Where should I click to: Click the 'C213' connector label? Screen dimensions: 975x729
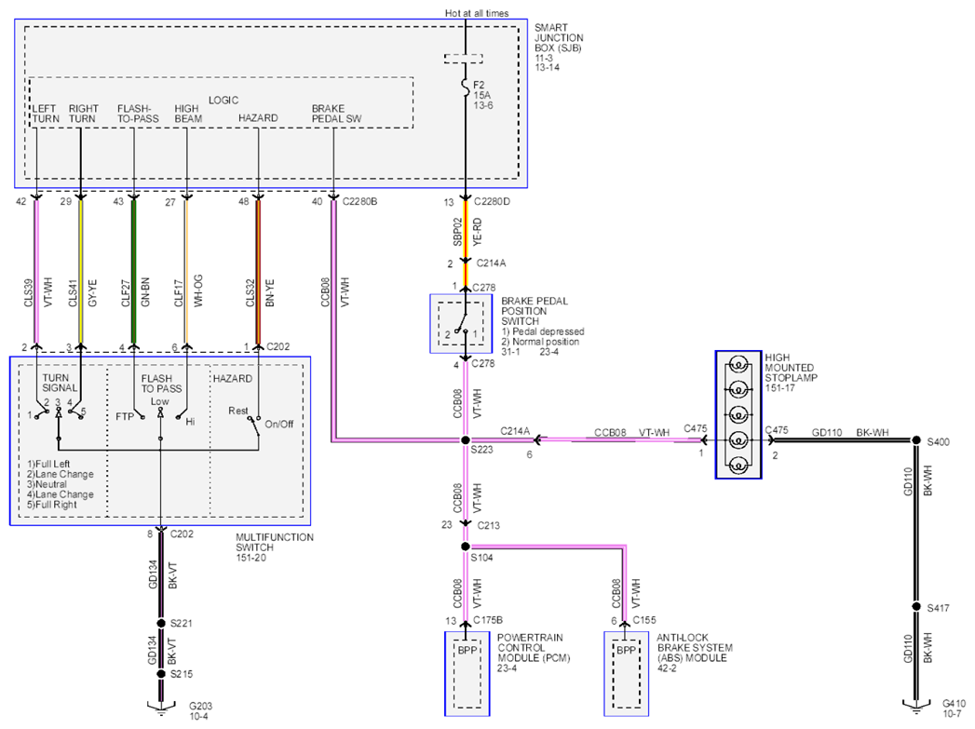(x=489, y=525)
